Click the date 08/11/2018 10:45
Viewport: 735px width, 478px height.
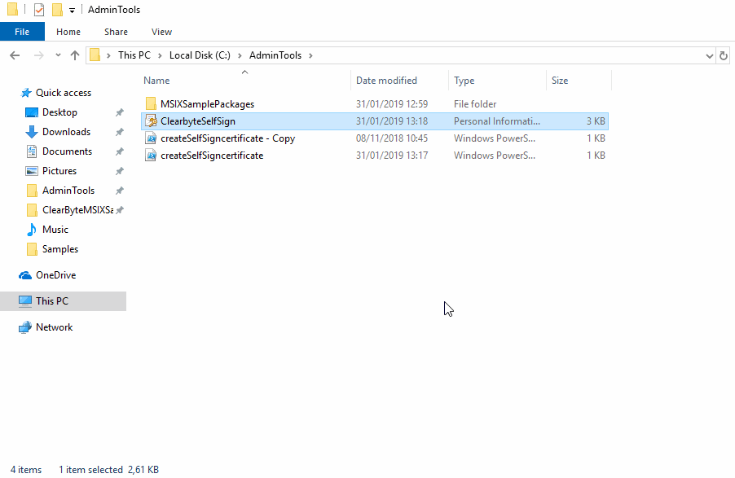pos(392,138)
